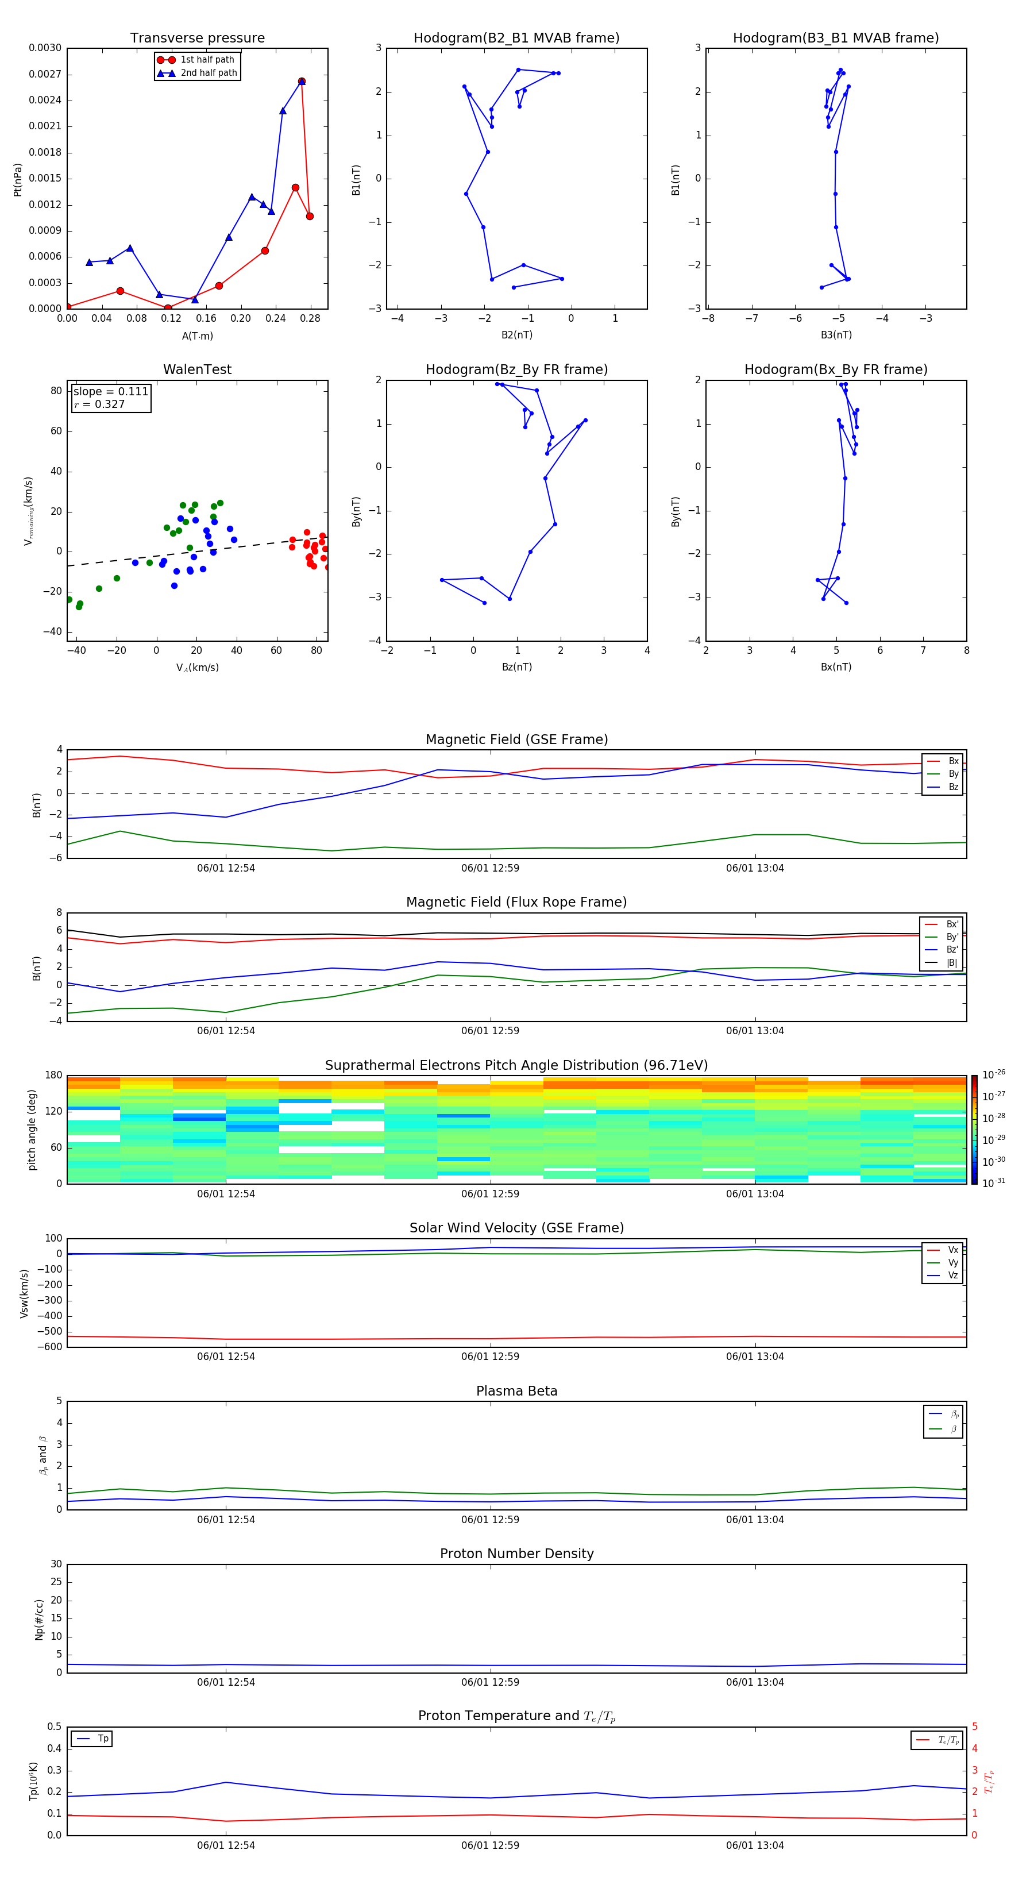Select |B| legend entry in flux rope plot
The image size is (1034, 1896).
[x=942, y=963]
